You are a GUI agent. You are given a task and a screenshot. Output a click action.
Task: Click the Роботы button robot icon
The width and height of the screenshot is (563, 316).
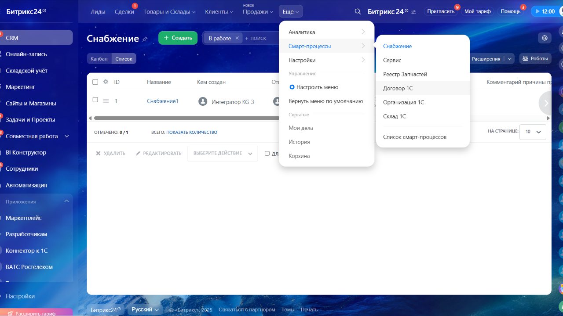(x=525, y=58)
